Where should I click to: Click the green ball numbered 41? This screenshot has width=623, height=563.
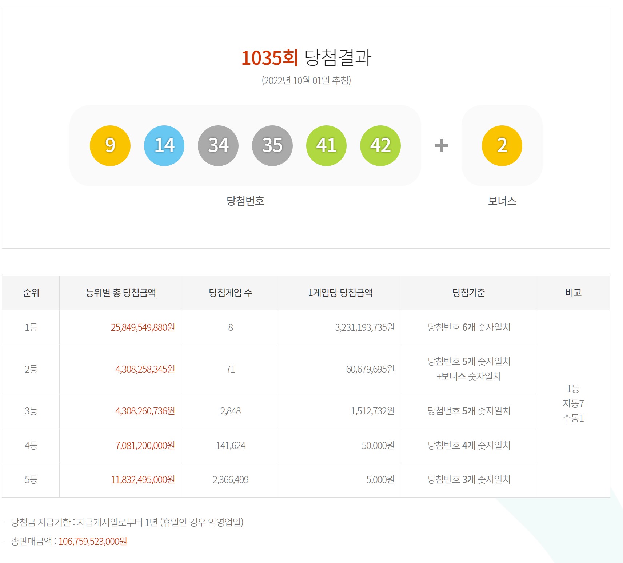326,146
